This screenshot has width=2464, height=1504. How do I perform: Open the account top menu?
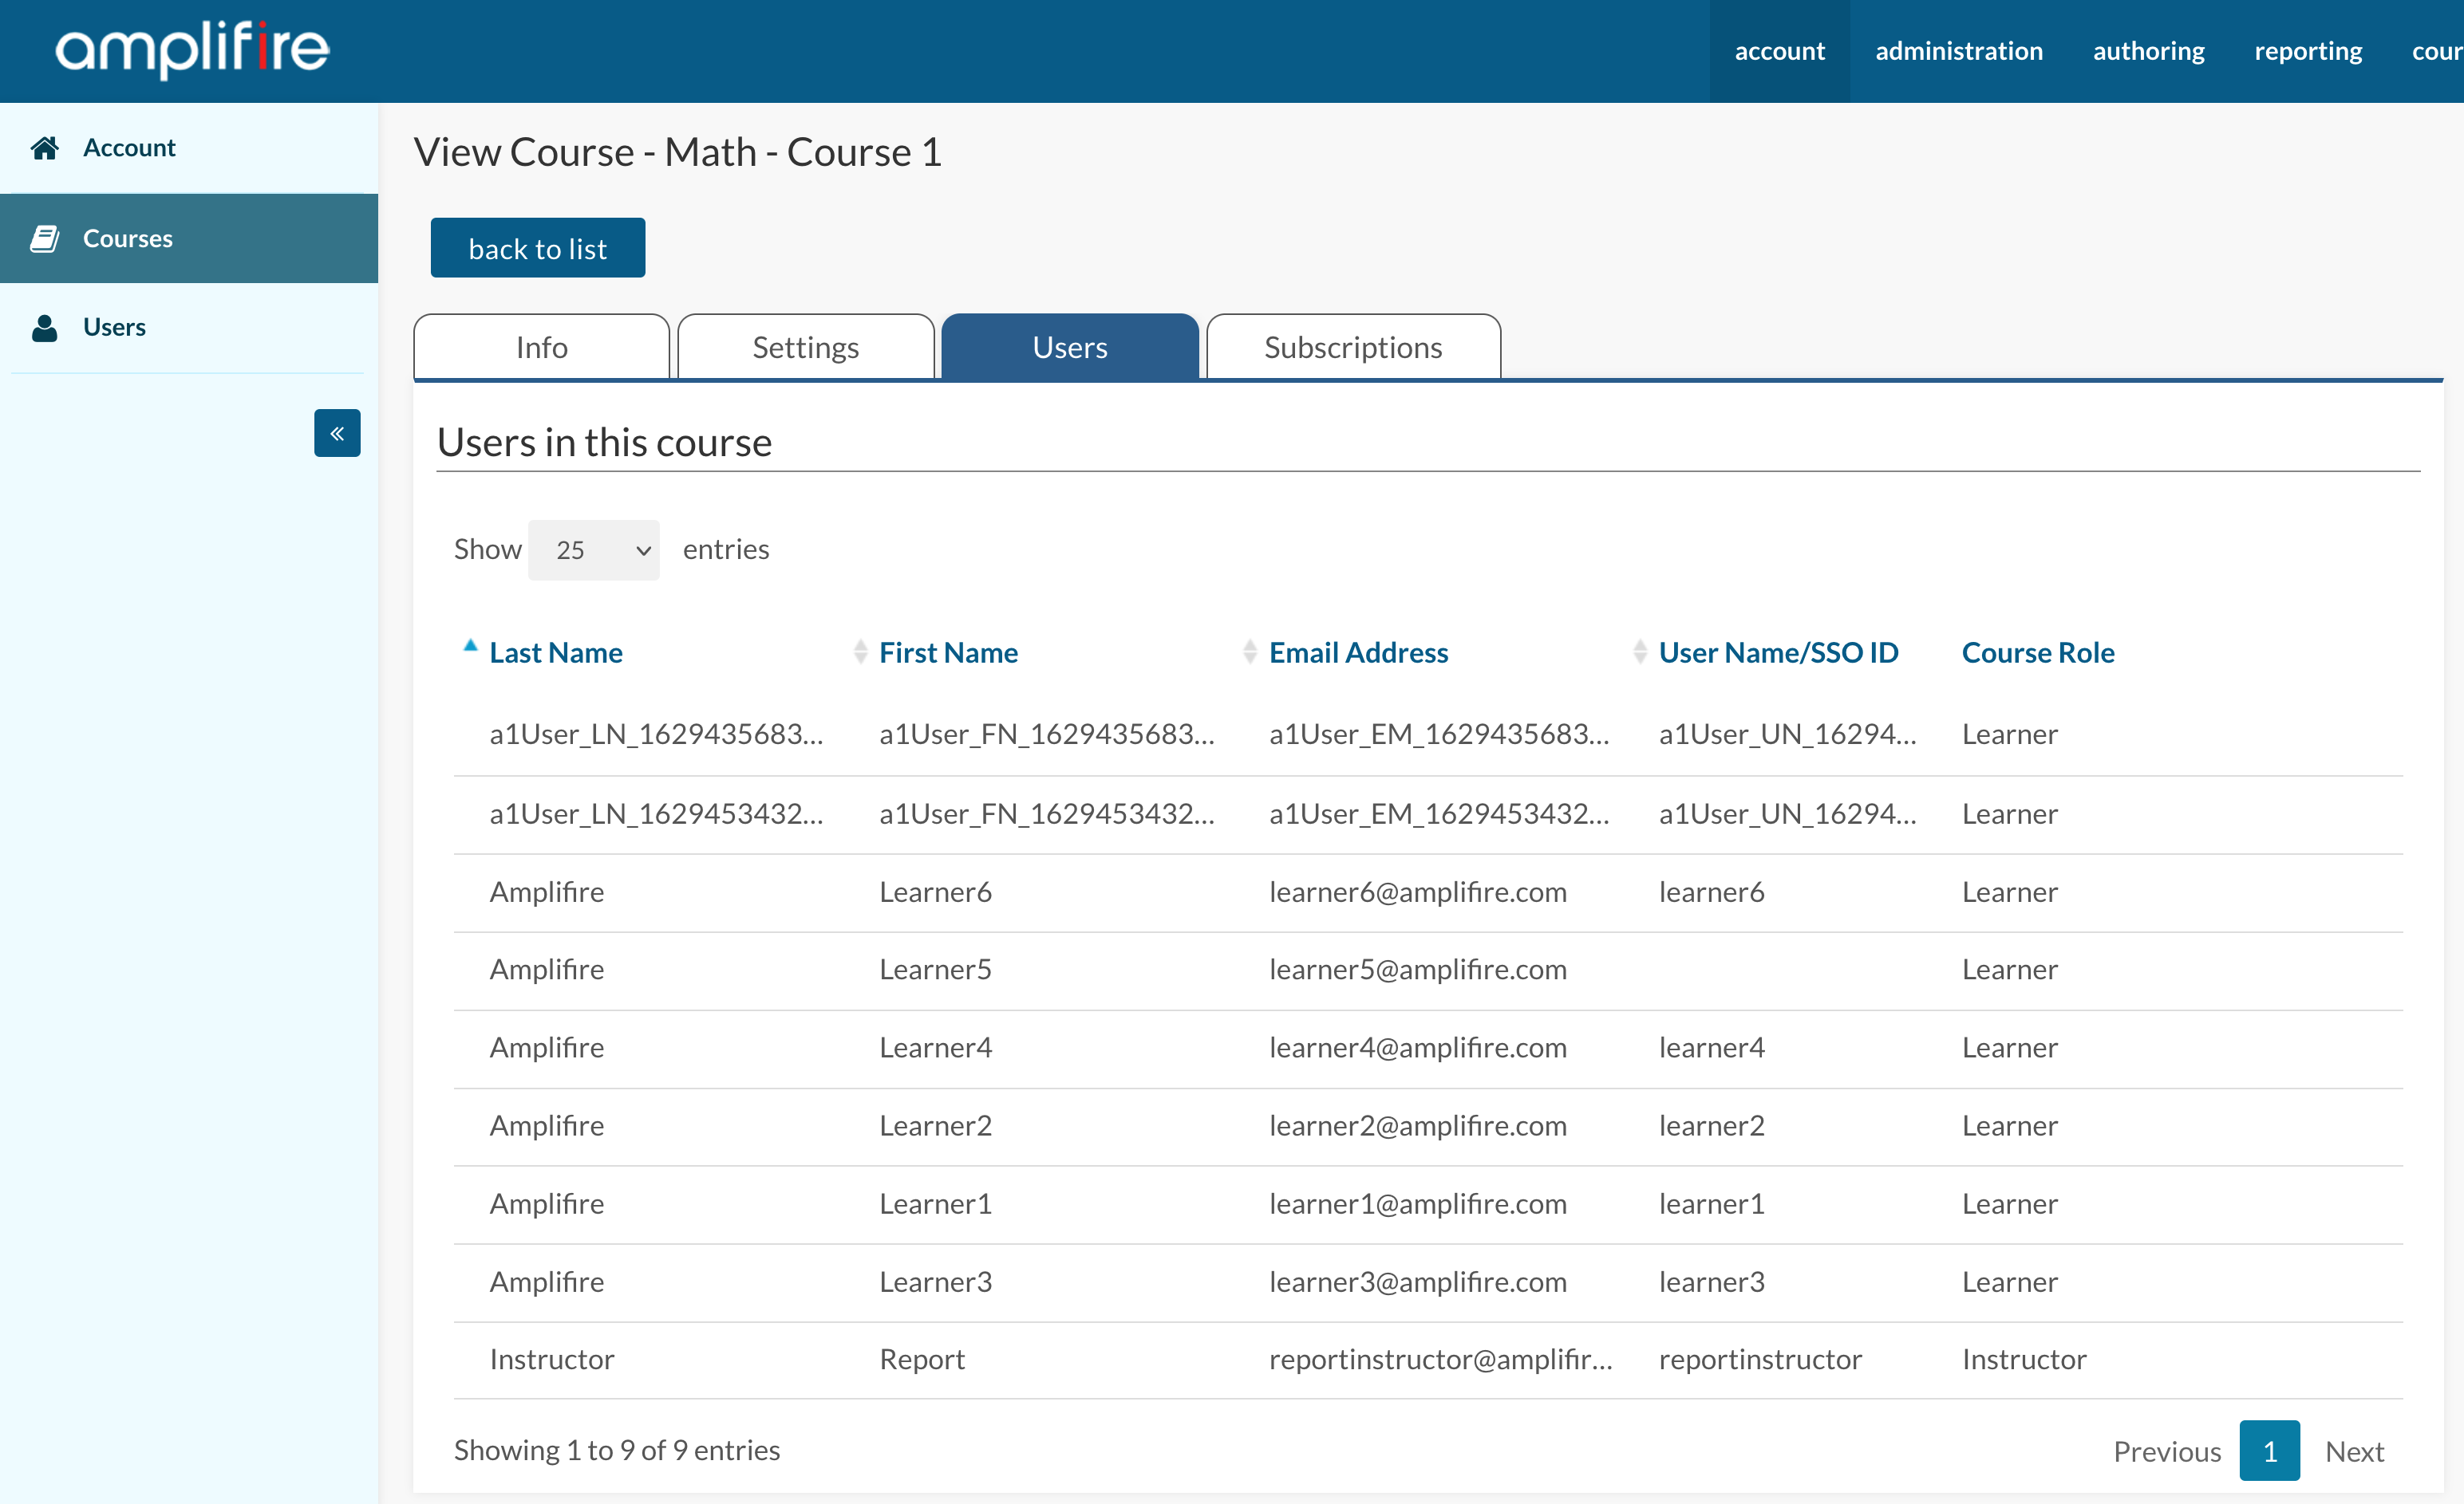click(x=1779, y=51)
